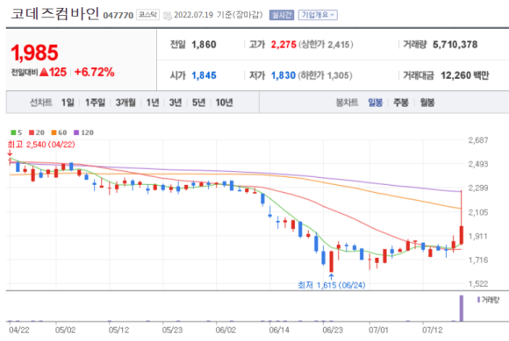509x341 pixels.
Task: Click the 하한가 1,305 lower limit text
Action: pos(325,75)
